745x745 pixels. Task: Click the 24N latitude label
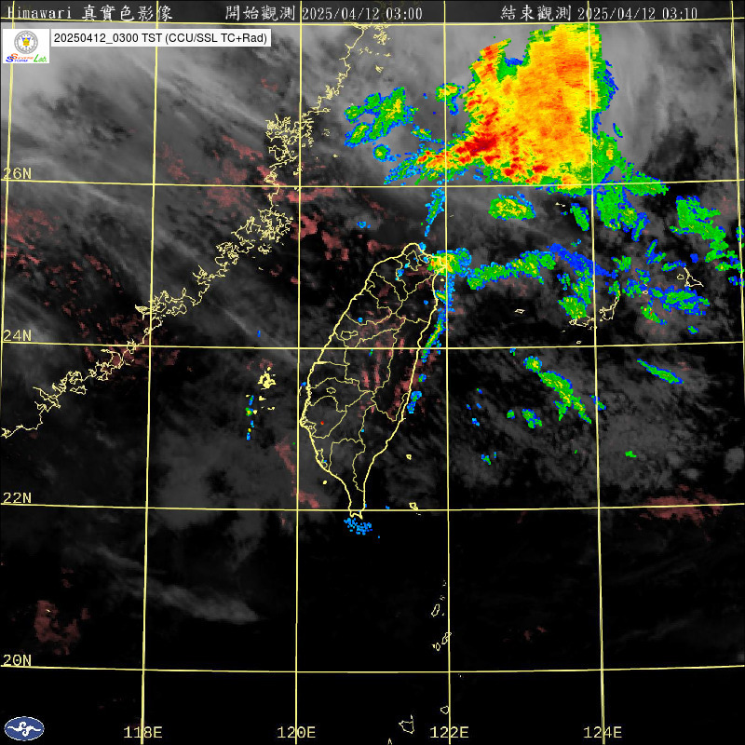click(x=17, y=335)
